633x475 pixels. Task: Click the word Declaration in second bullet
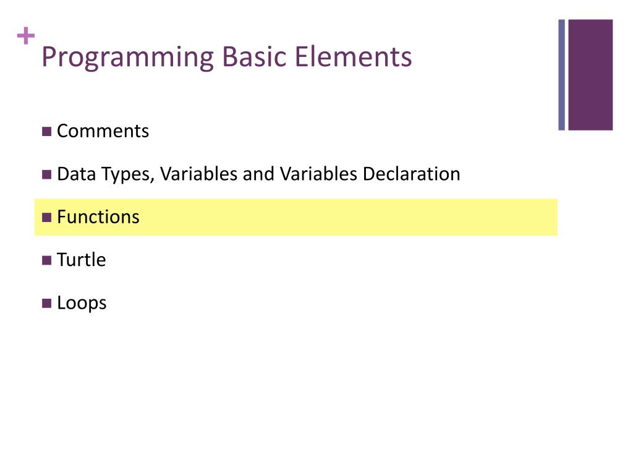point(411,174)
